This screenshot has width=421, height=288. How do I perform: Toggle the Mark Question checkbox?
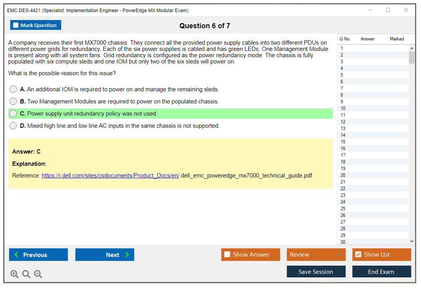coord(16,25)
